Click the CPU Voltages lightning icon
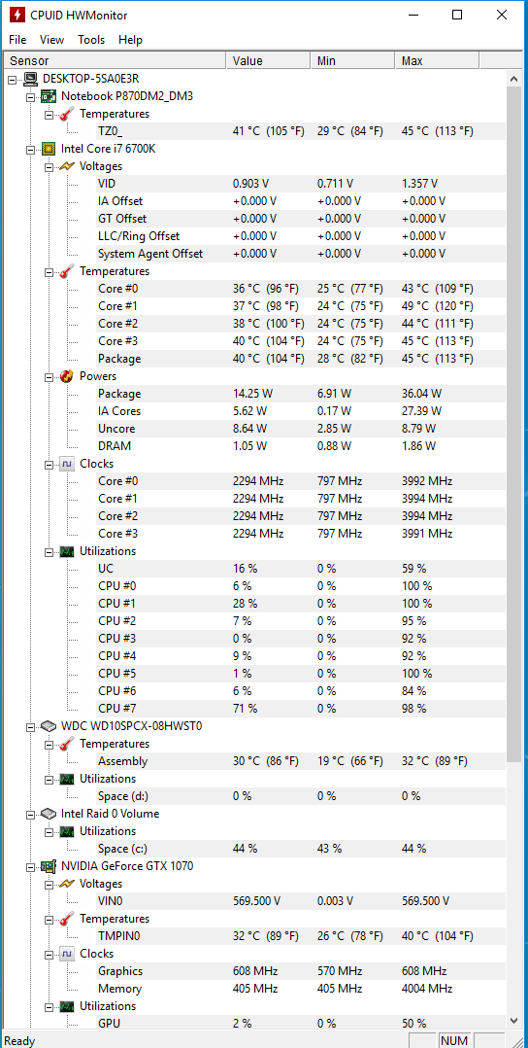The width and height of the screenshot is (528, 1048). (x=67, y=166)
